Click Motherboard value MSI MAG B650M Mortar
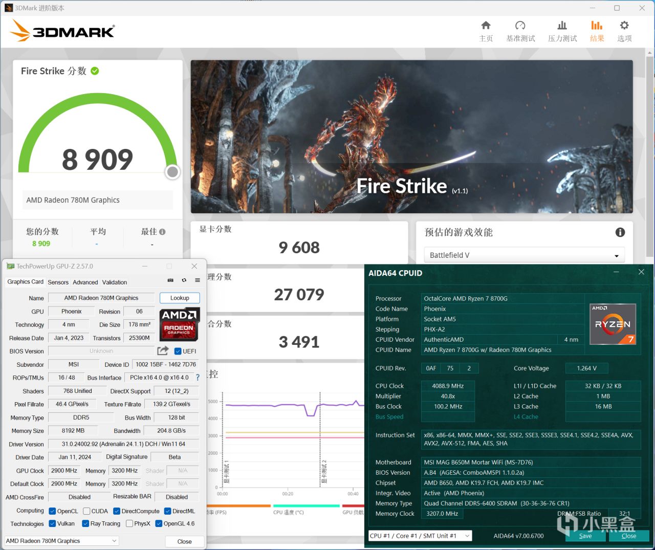 (531, 463)
